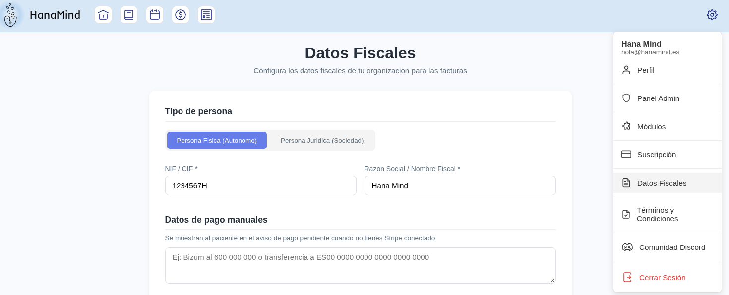The width and height of the screenshot is (729, 295).
Task: Click the textarea resize handle corner
Action: click(x=552, y=280)
